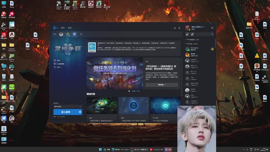
Task: Click the add game plus icon
Action: click(x=81, y=34)
